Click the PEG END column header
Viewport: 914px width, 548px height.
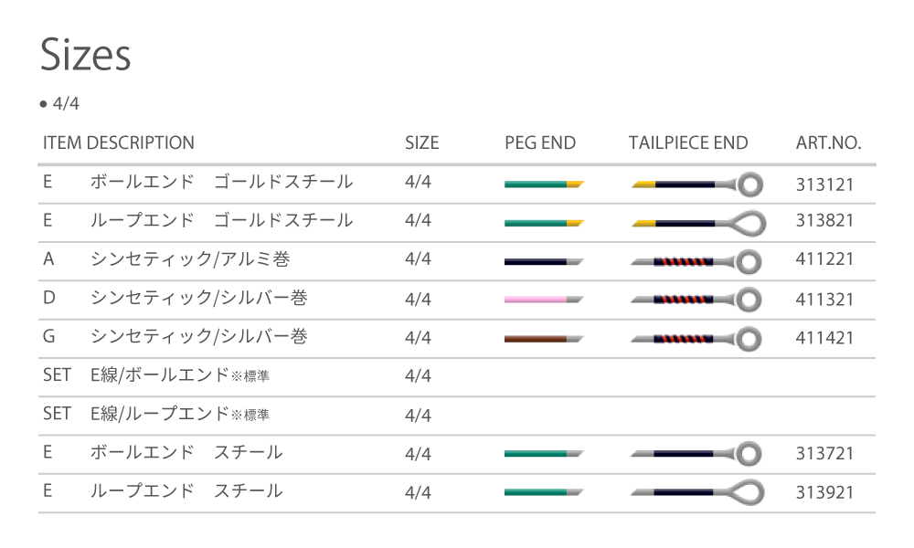coord(540,142)
